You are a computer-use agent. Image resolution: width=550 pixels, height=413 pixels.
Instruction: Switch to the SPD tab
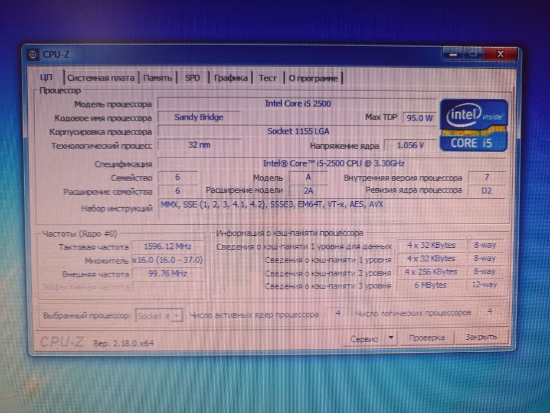(x=192, y=78)
